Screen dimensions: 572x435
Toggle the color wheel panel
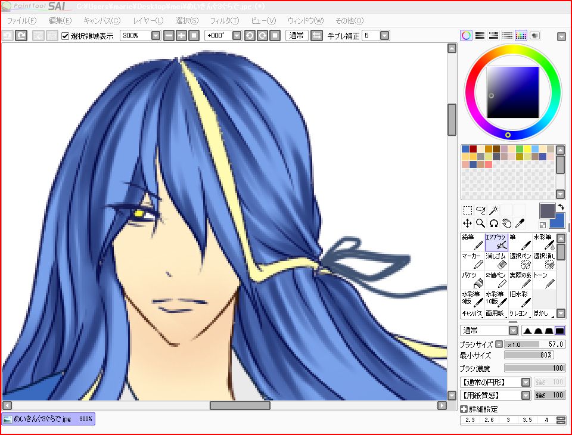(x=466, y=35)
